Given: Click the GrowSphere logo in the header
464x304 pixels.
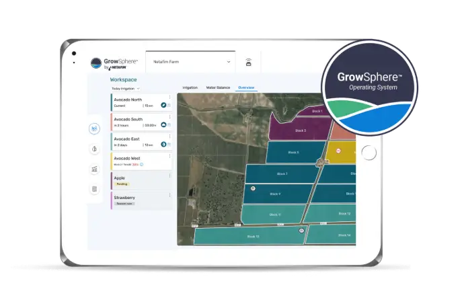Looking at the screenshot, I should [x=114, y=63].
